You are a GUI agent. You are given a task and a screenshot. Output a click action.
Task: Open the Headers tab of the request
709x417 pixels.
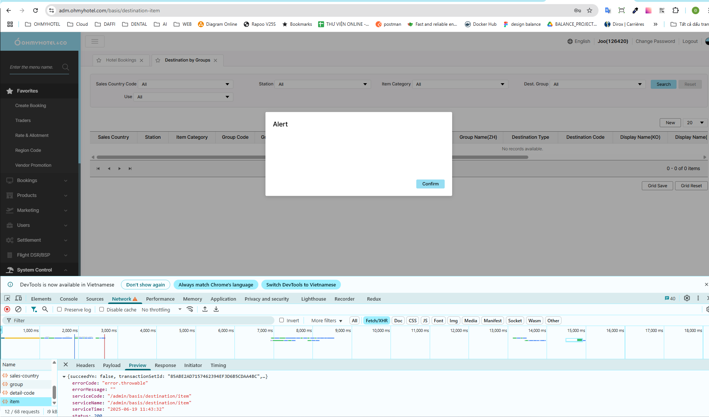85,365
